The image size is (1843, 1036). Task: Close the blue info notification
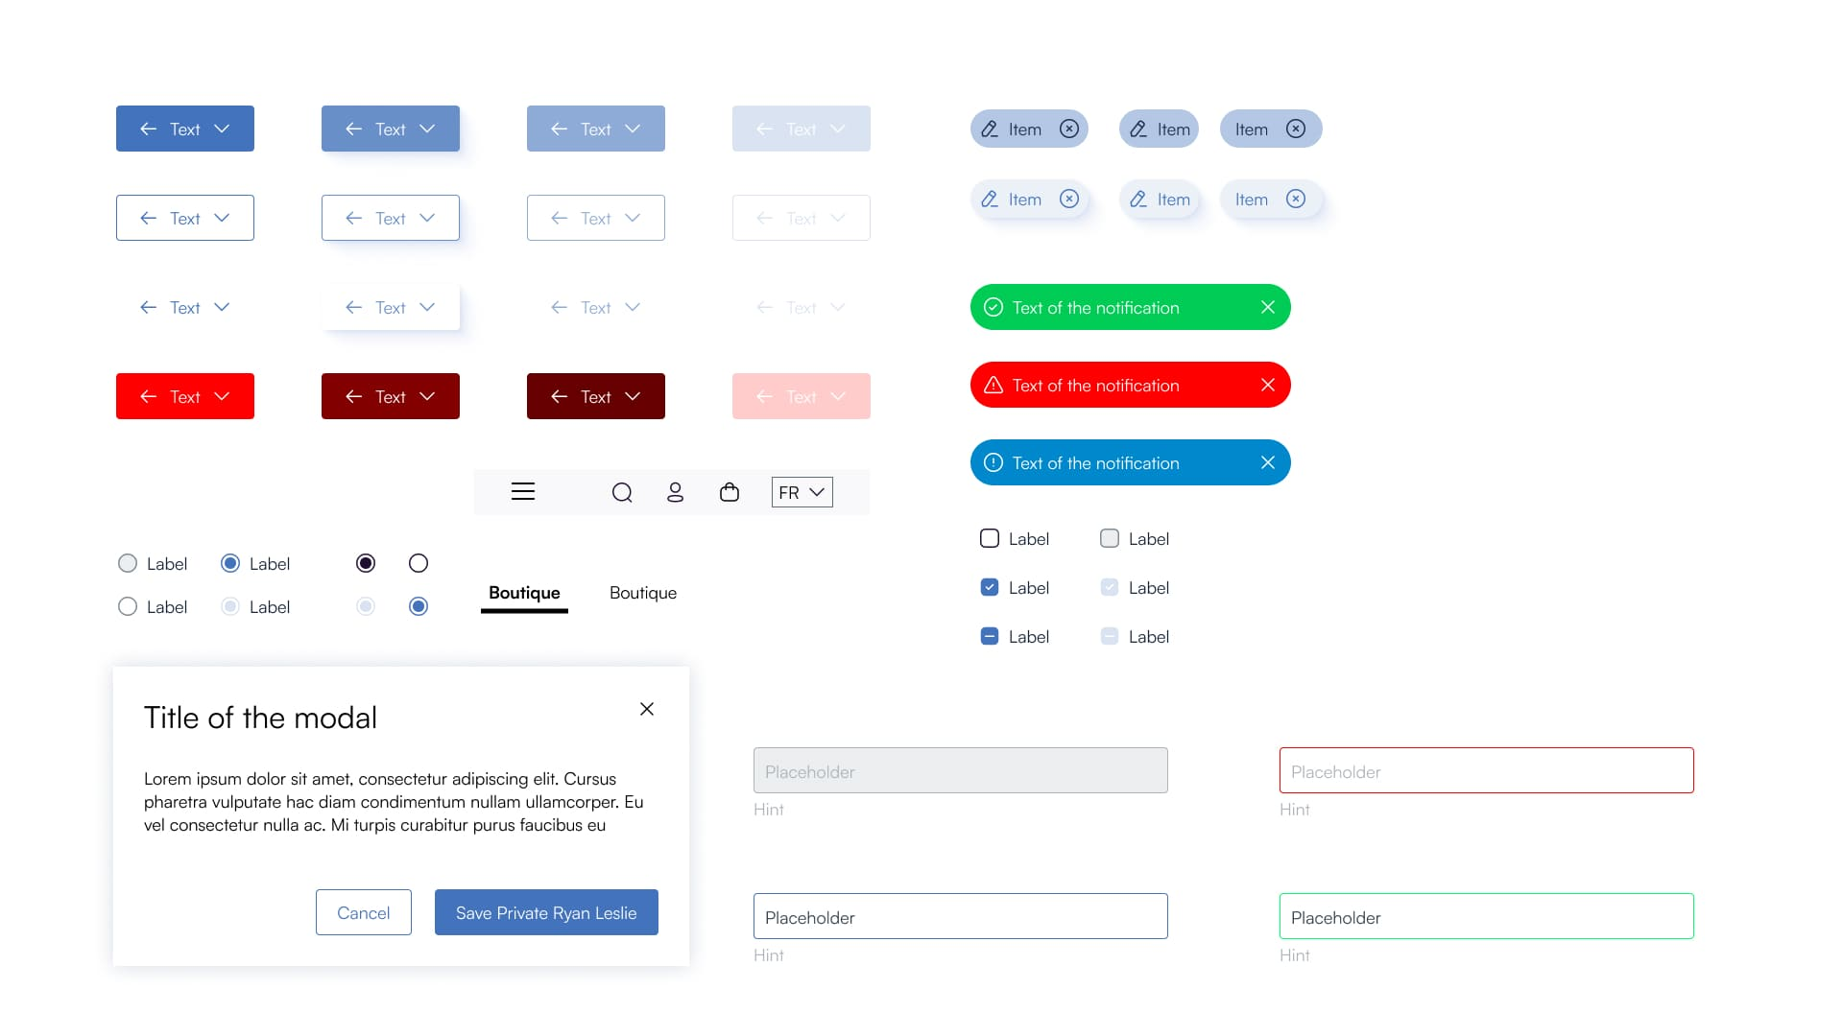pos(1268,462)
